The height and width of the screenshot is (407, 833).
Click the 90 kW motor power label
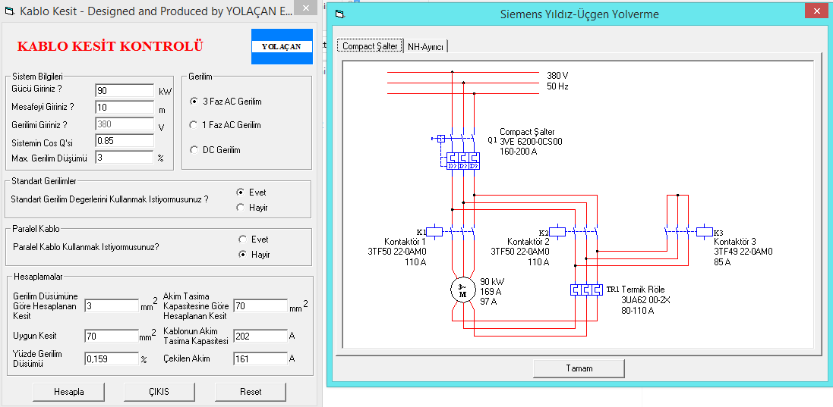coord(492,281)
